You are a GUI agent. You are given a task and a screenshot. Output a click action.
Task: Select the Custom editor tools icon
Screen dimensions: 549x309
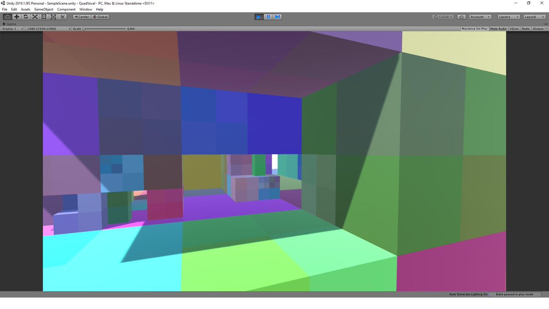click(63, 17)
